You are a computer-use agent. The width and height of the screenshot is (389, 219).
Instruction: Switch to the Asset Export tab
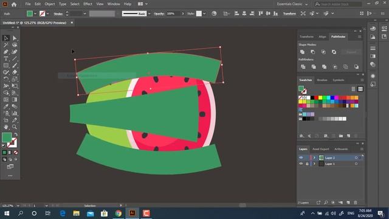[x=320, y=149]
